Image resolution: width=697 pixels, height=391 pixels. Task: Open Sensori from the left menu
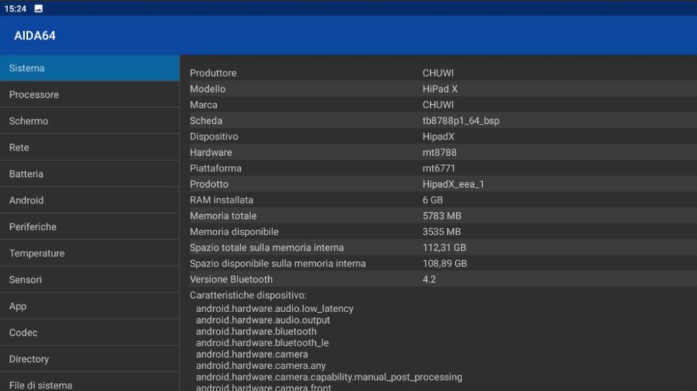[89, 280]
